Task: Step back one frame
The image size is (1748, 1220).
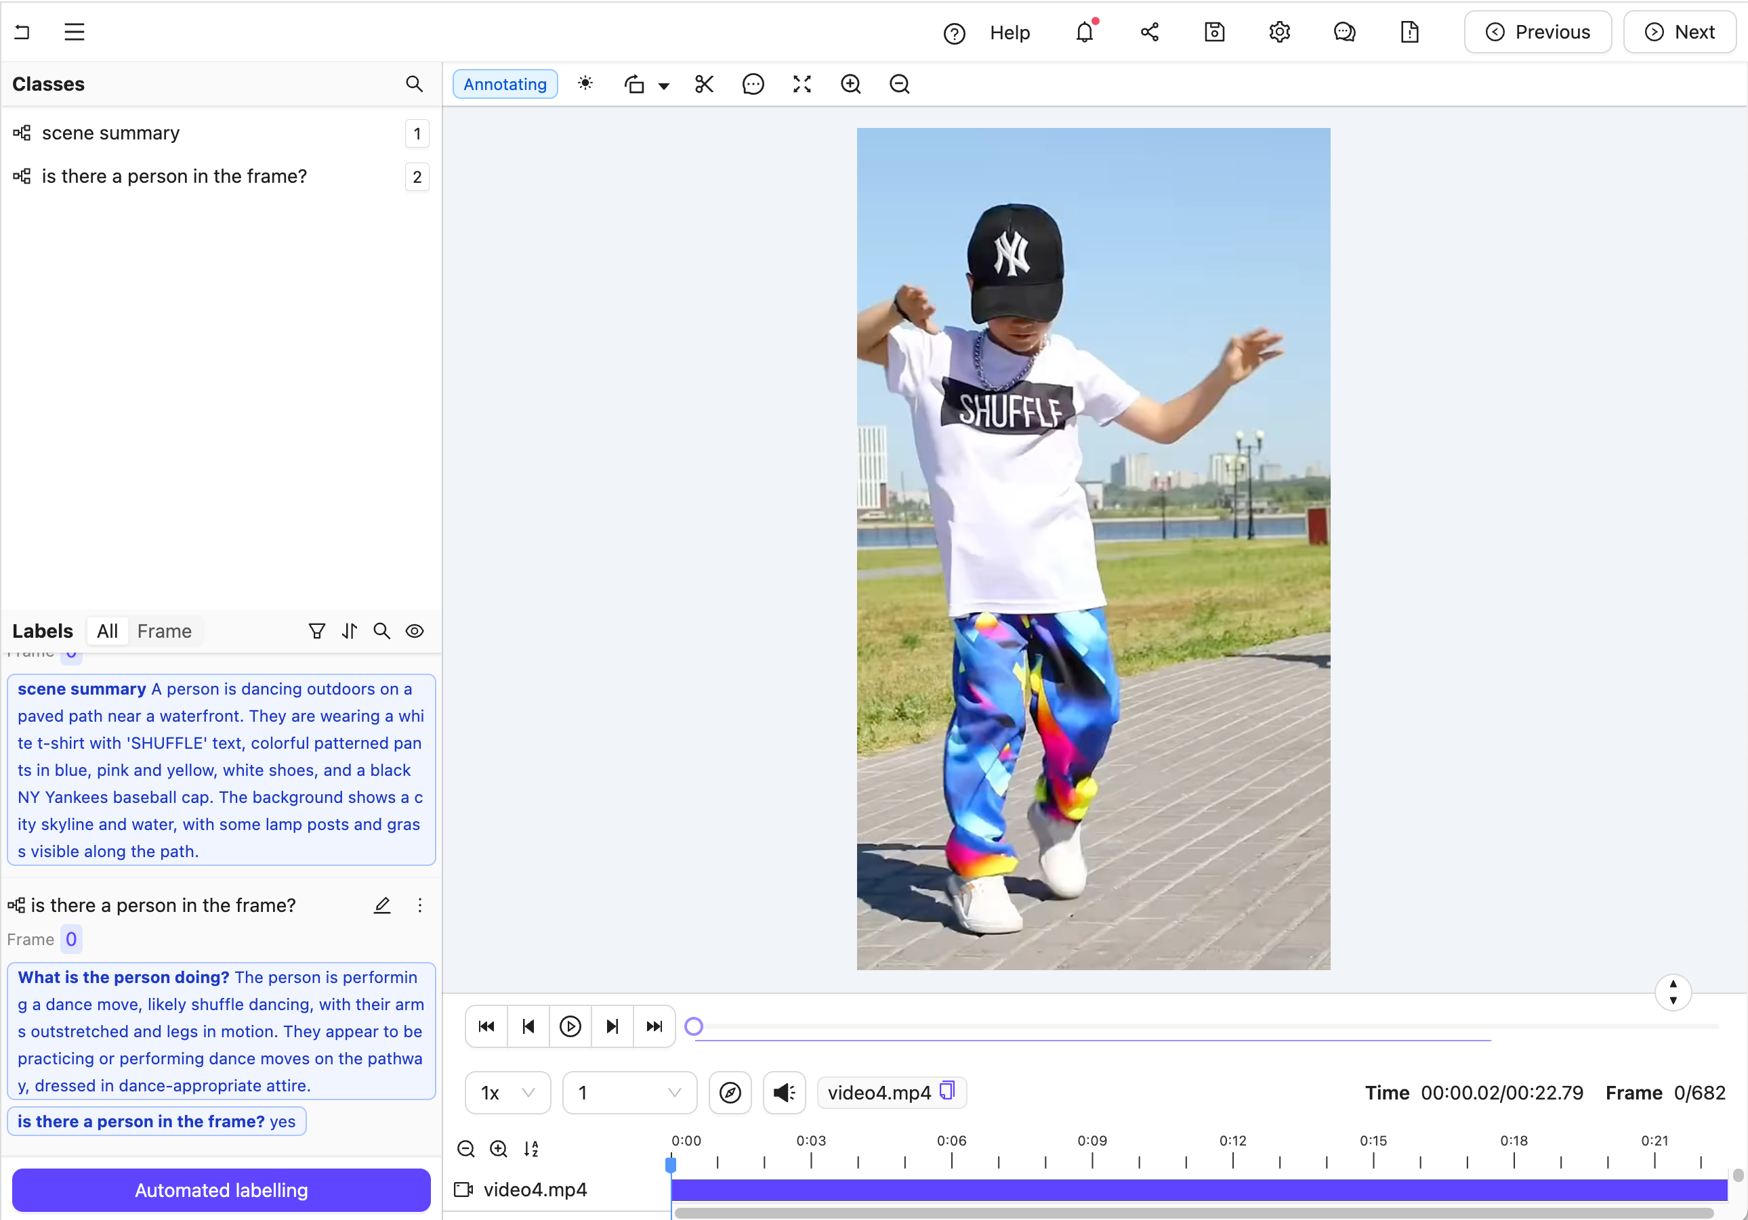Action: click(x=528, y=1026)
